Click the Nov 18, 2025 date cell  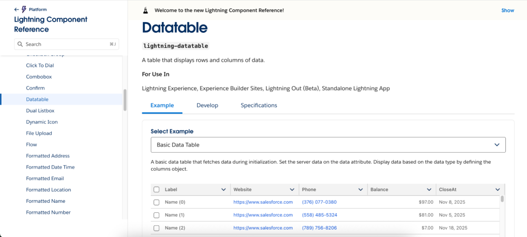[453, 228]
